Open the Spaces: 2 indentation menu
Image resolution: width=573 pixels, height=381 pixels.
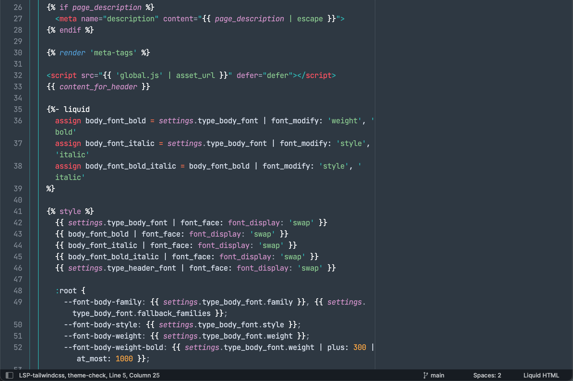tap(487, 375)
